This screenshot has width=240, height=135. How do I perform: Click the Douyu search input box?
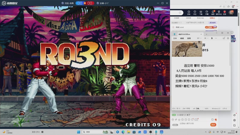pyautogui.click(x=177, y=13)
